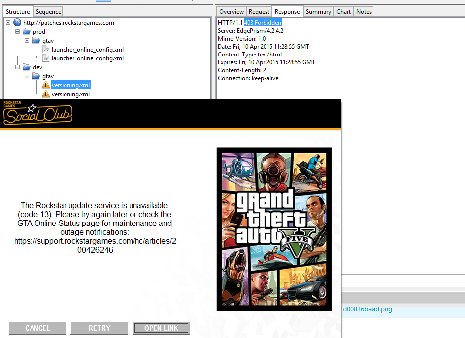Click the 'Connection: keep-alive' header line
The width and height of the screenshot is (465, 338).
click(x=248, y=78)
